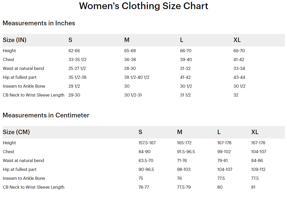The height and width of the screenshot is (197, 287).
Task: Select the "Size (IN)" column header
Action: coord(15,40)
